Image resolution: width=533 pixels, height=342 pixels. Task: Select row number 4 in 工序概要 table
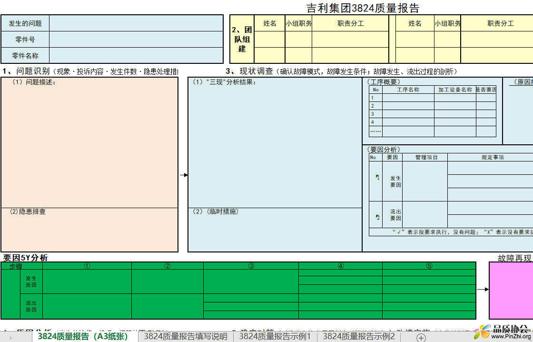coord(375,122)
